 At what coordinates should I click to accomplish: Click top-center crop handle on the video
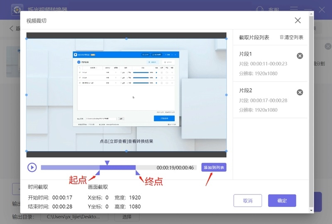127,39
